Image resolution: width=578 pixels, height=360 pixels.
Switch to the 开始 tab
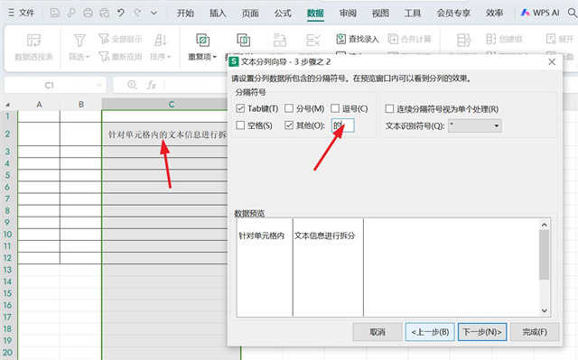coord(185,14)
